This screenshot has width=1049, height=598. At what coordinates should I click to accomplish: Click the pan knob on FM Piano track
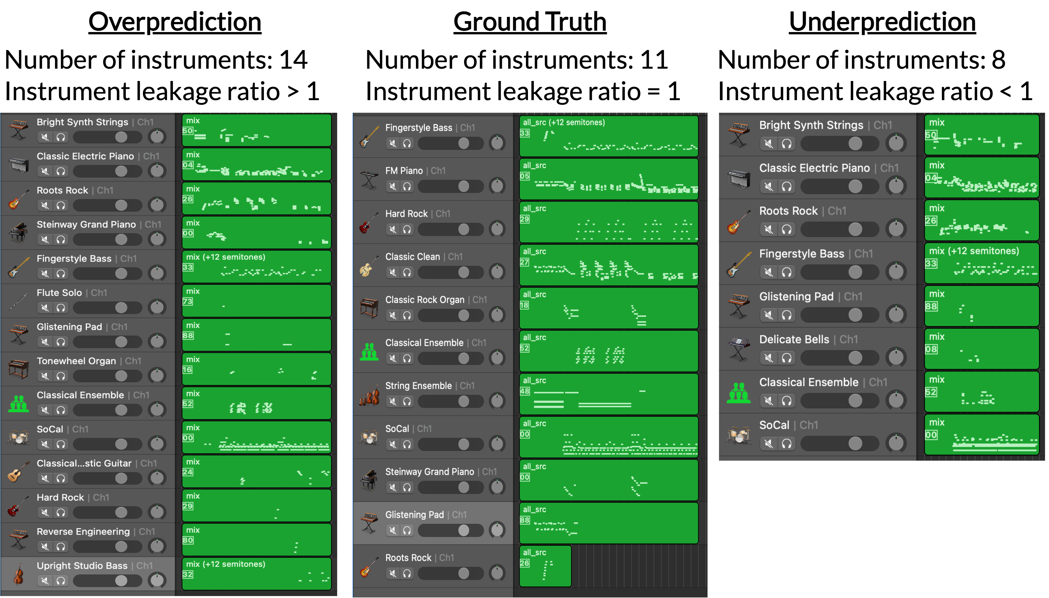(497, 186)
